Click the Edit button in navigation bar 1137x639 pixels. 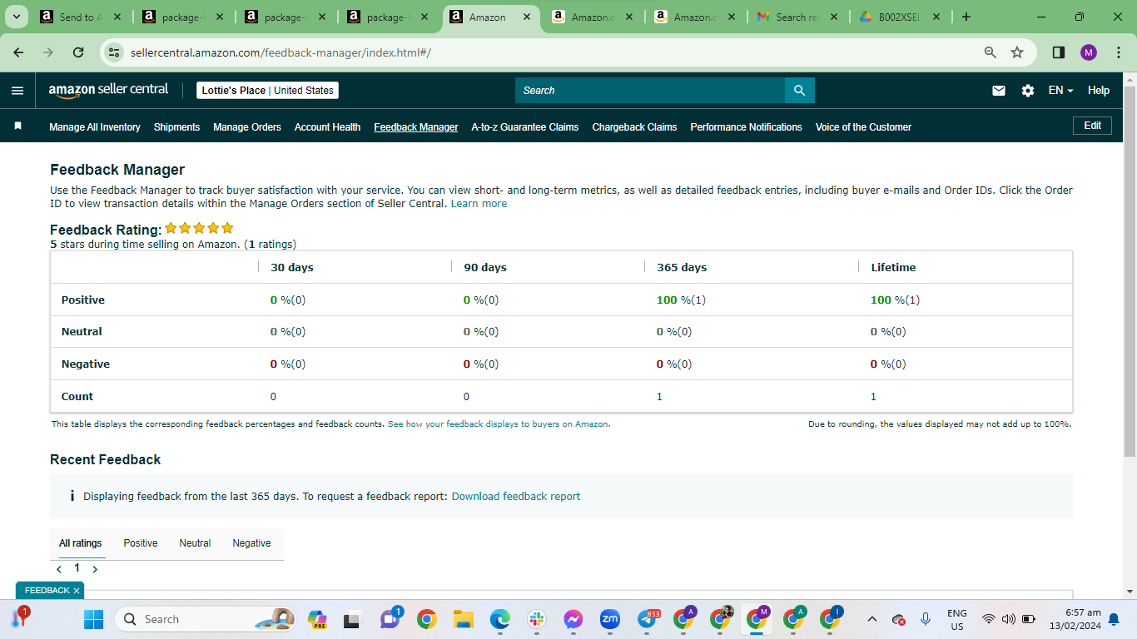coord(1093,126)
